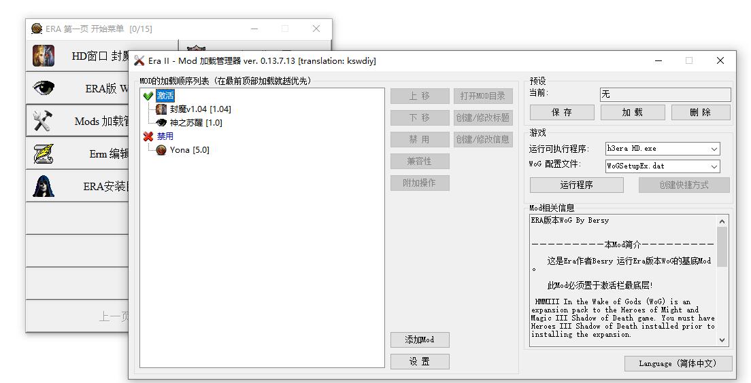This screenshot has width=751, height=383.
Task: Click the 上移 move up button
Action: [420, 96]
